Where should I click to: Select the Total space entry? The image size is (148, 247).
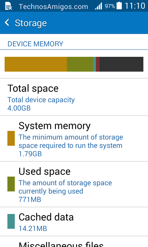pos(74,97)
